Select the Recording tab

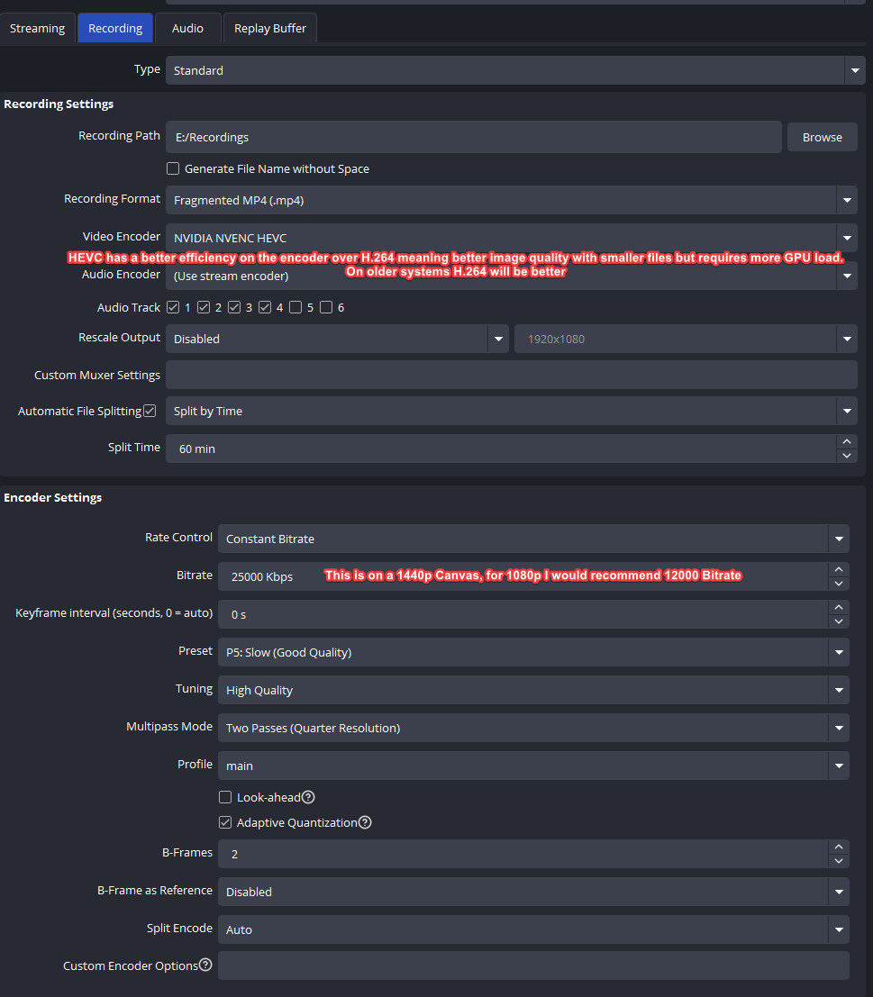[115, 28]
